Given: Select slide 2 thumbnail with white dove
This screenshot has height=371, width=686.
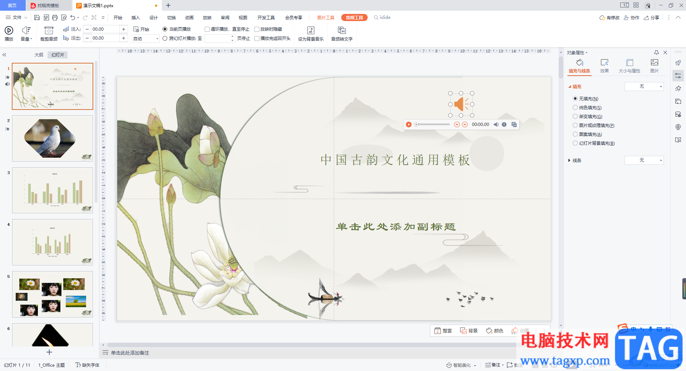Looking at the screenshot, I should [53, 138].
